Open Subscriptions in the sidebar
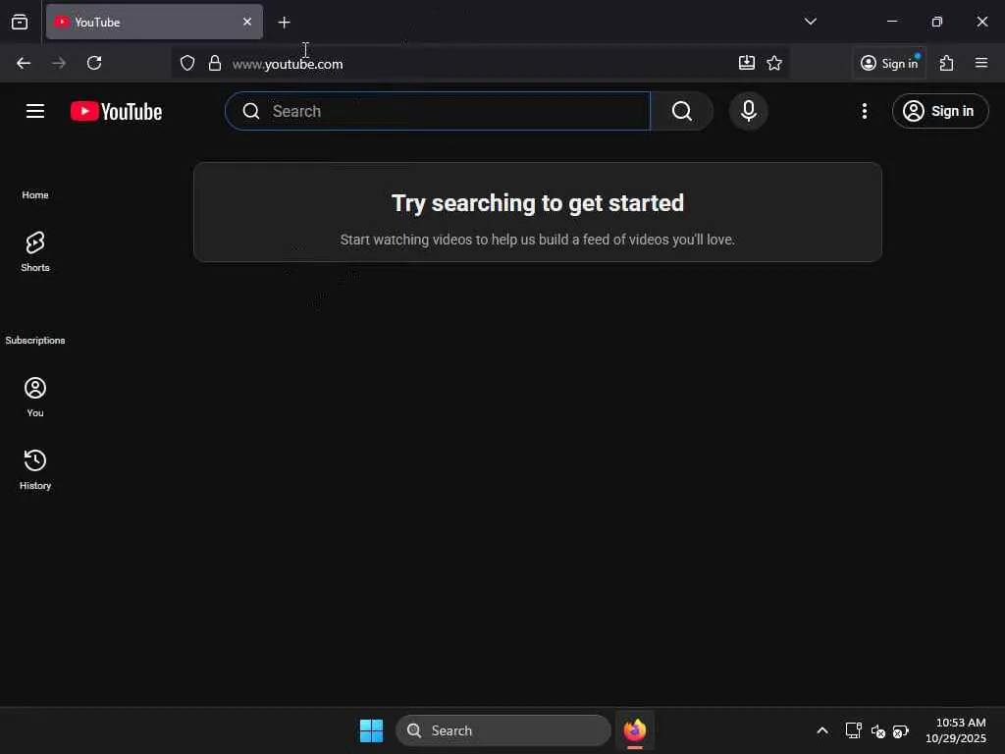 35,340
